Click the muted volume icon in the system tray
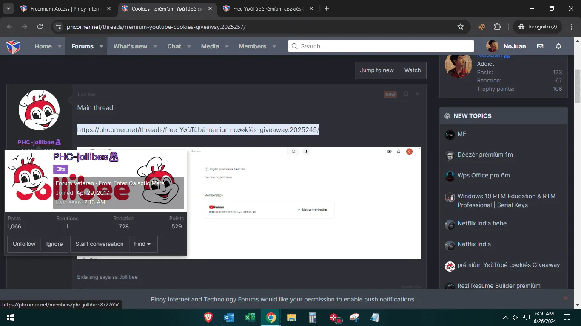The image size is (581, 326). [x=515, y=318]
